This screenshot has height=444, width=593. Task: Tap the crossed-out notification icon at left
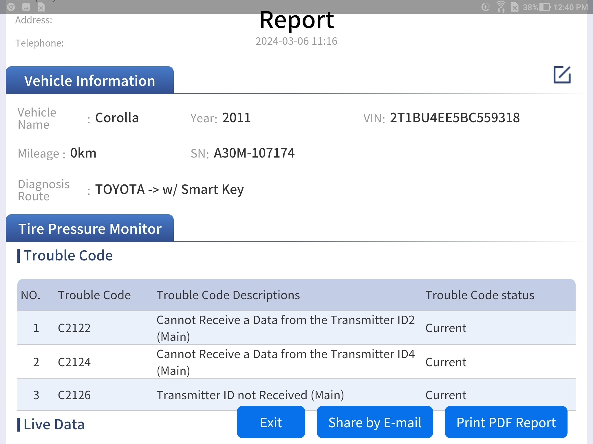pos(41,7)
